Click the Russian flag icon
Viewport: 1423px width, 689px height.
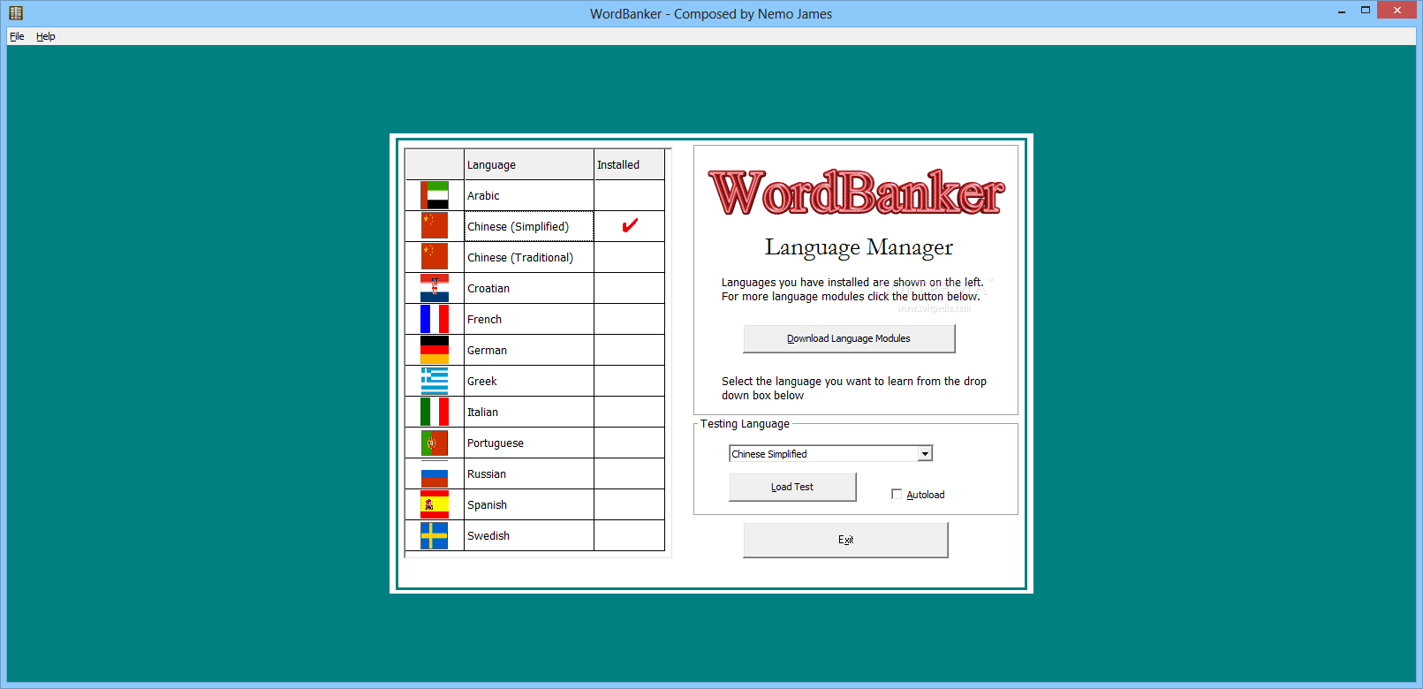(435, 473)
